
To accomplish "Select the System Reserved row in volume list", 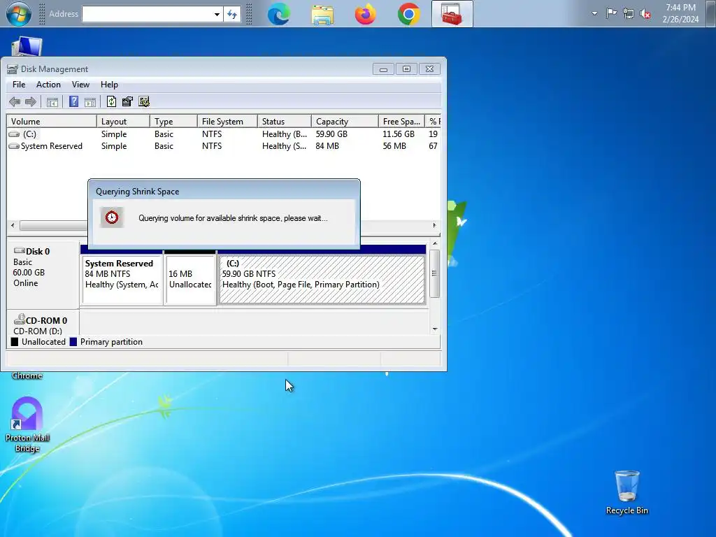I will (224, 146).
